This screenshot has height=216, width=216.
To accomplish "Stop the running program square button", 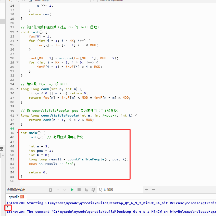I will coord(79,190).
